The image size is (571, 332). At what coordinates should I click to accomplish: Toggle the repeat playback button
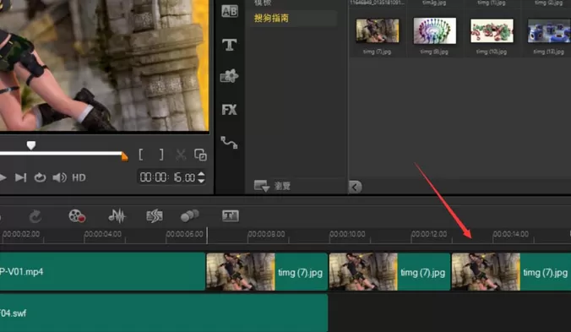40,177
